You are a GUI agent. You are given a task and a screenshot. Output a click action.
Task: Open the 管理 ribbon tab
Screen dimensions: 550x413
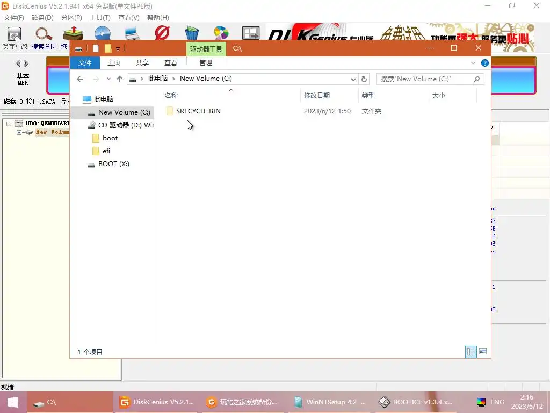point(206,63)
